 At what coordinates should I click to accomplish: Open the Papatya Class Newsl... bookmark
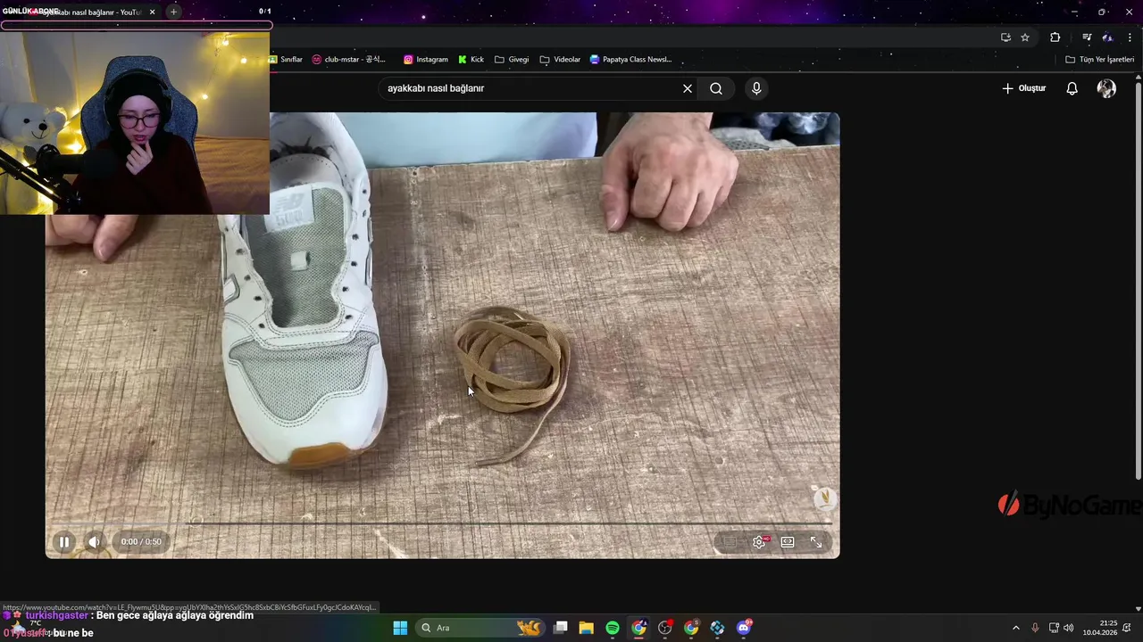point(630,60)
